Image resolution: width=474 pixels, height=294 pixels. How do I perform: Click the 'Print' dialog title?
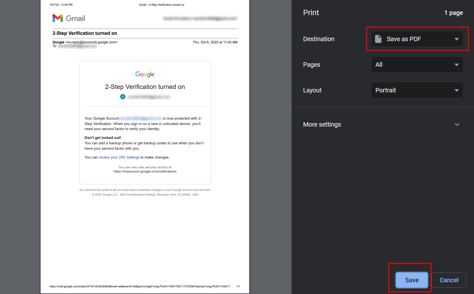(x=311, y=13)
